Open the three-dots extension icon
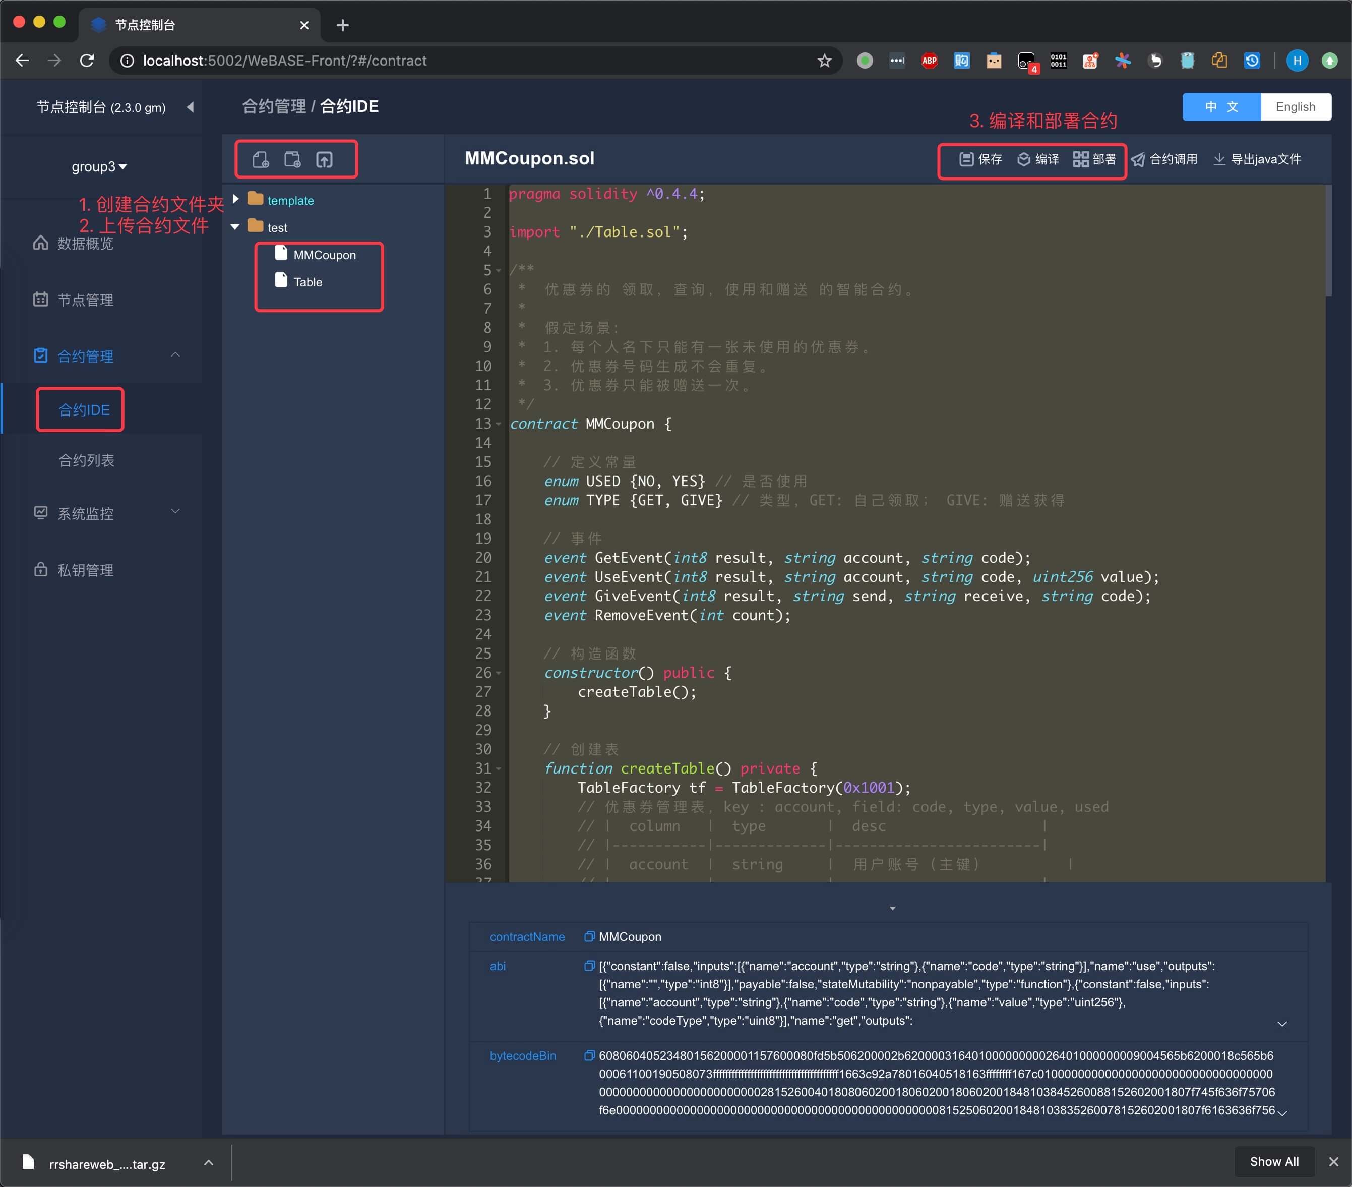Viewport: 1352px width, 1187px height. pyautogui.click(x=897, y=61)
